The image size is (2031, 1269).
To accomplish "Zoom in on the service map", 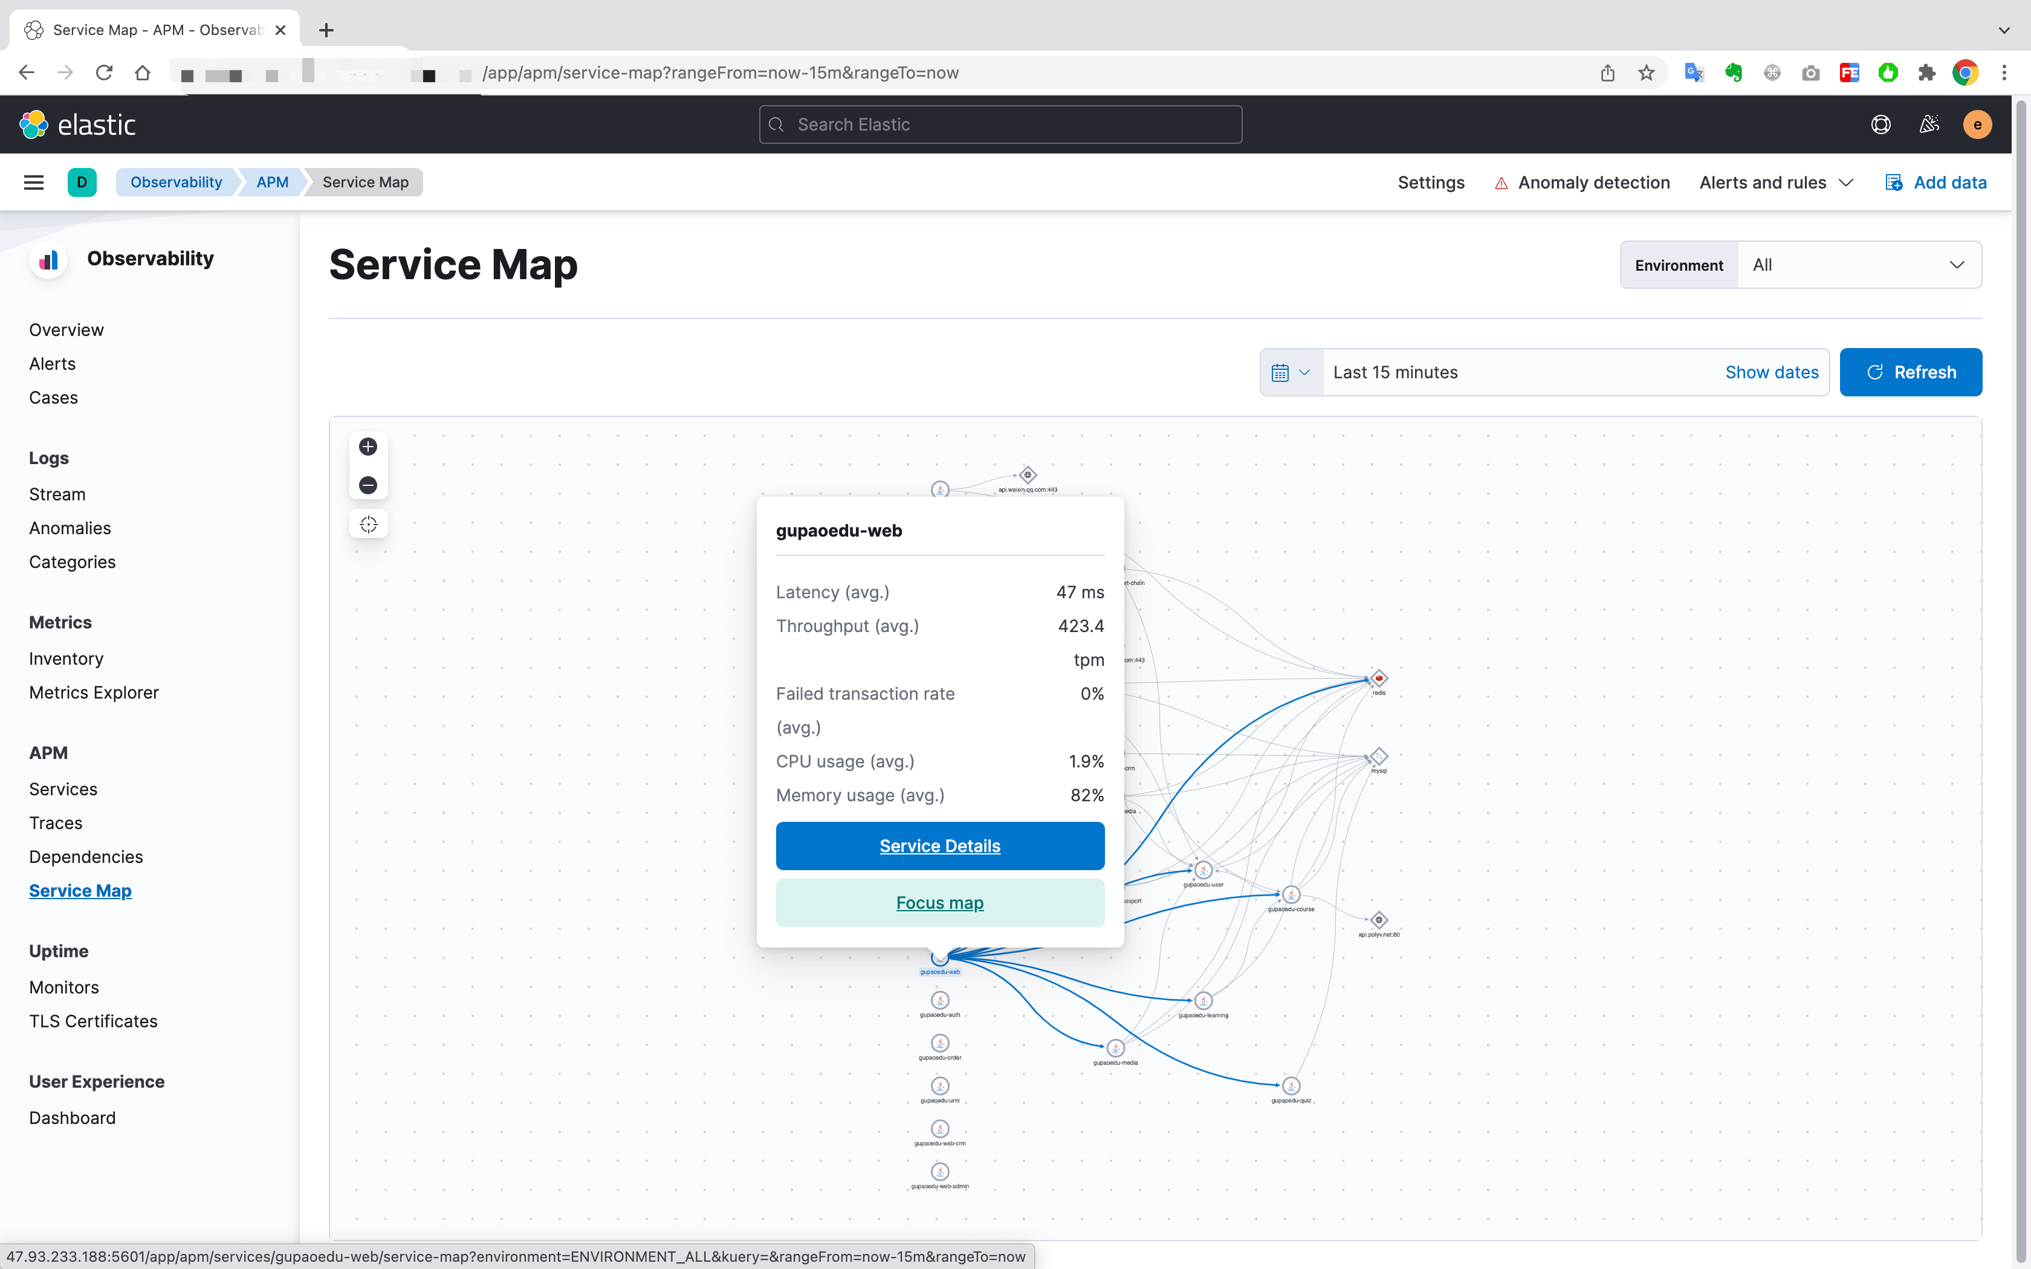I will 368,447.
